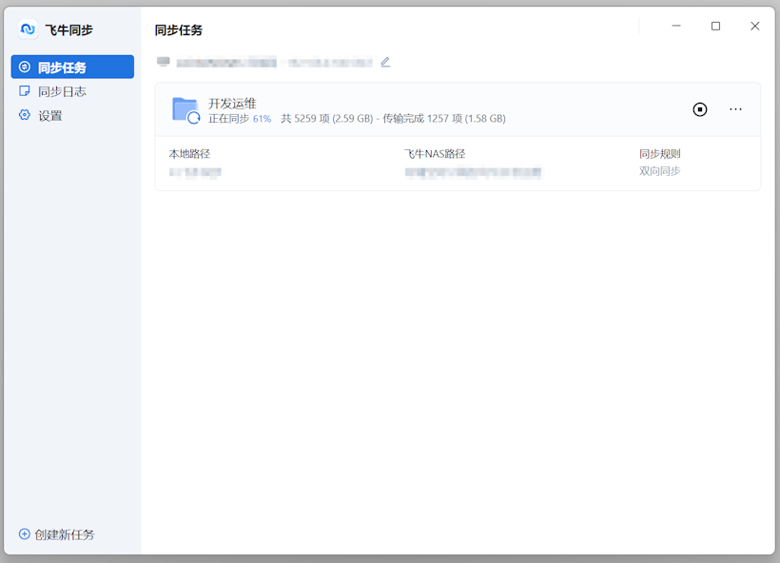
Task: Click the 双向同步 sync rule text
Action: tap(660, 171)
